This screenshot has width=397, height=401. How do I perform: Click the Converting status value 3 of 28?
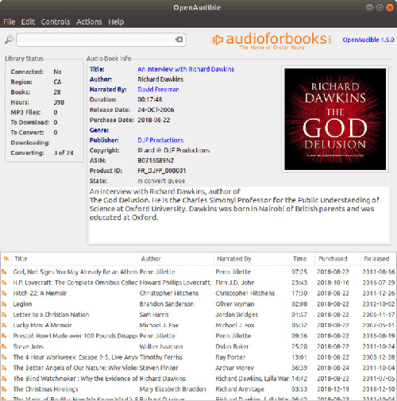[64, 152]
